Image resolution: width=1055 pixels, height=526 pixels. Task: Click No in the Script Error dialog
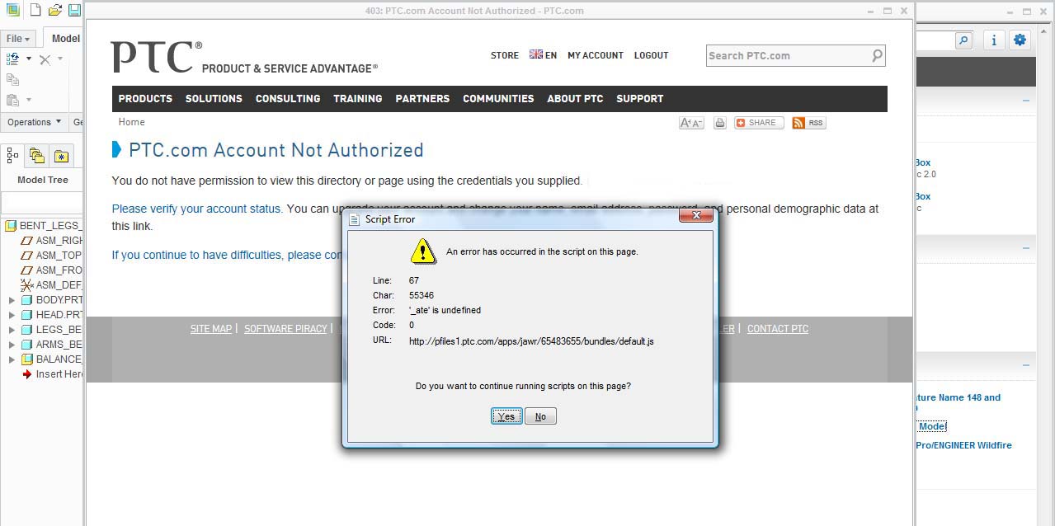pos(540,416)
